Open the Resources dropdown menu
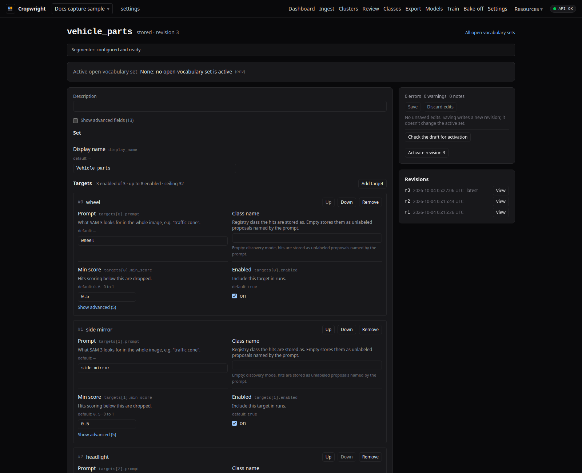Viewport: 582px width, 473px height. click(x=529, y=9)
